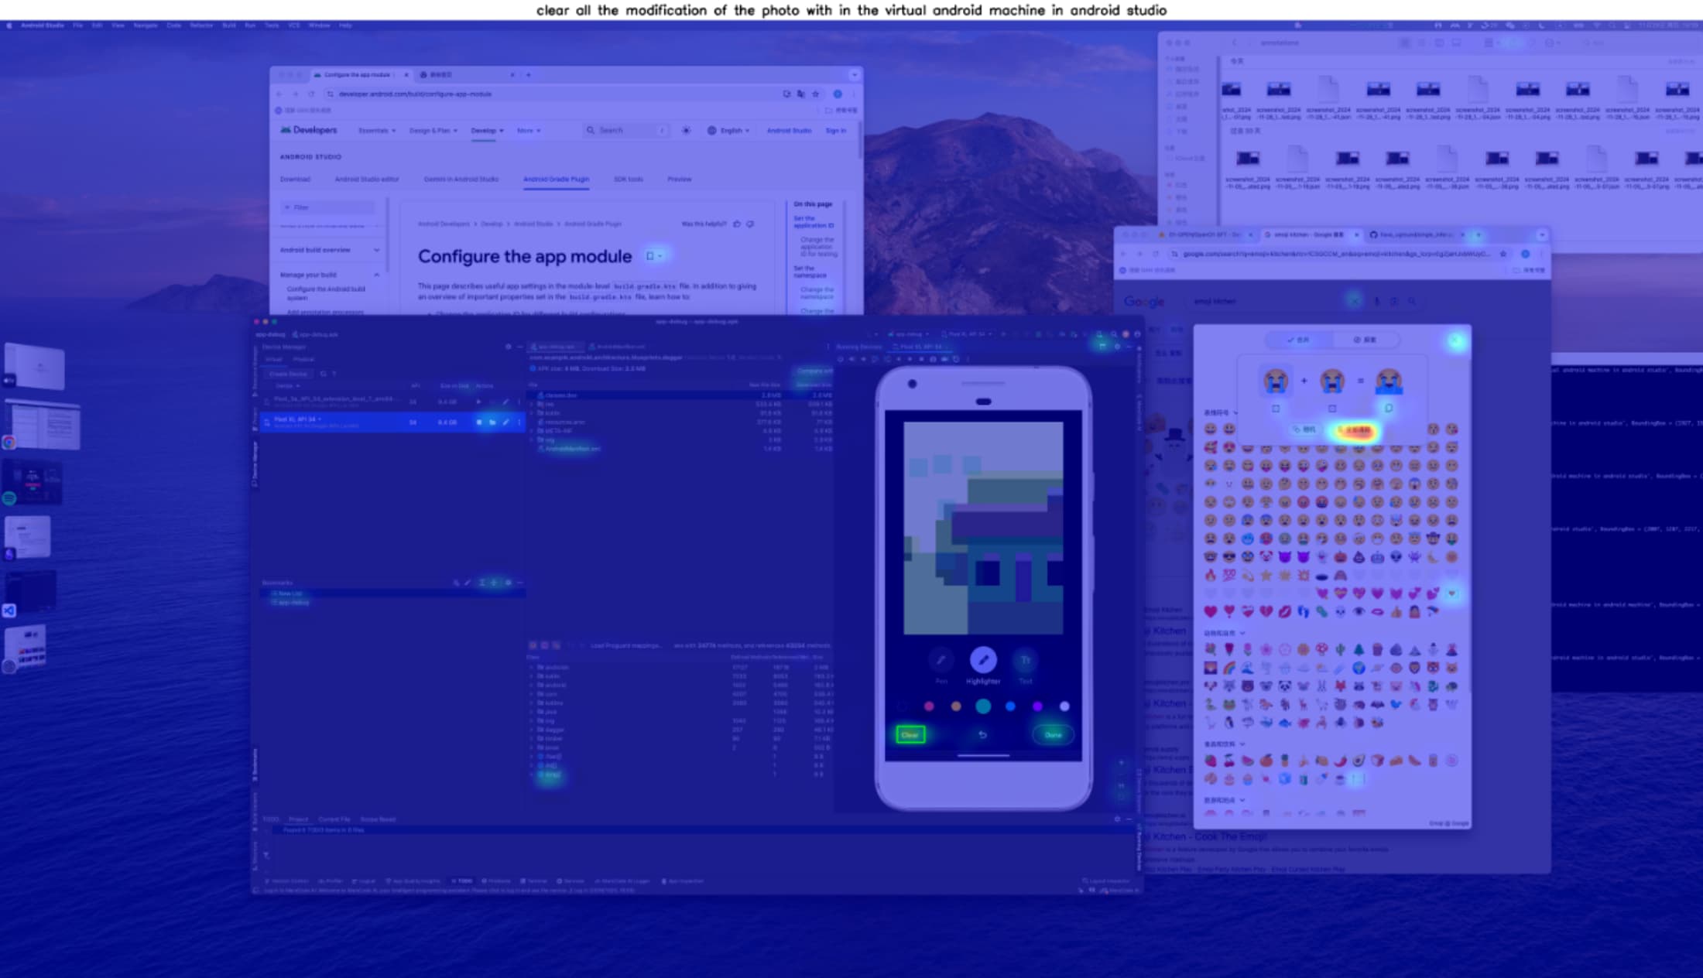Image resolution: width=1703 pixels, height=978 pixels.
Task: Select the Text tool in emulator
Action: (1025, 661)
